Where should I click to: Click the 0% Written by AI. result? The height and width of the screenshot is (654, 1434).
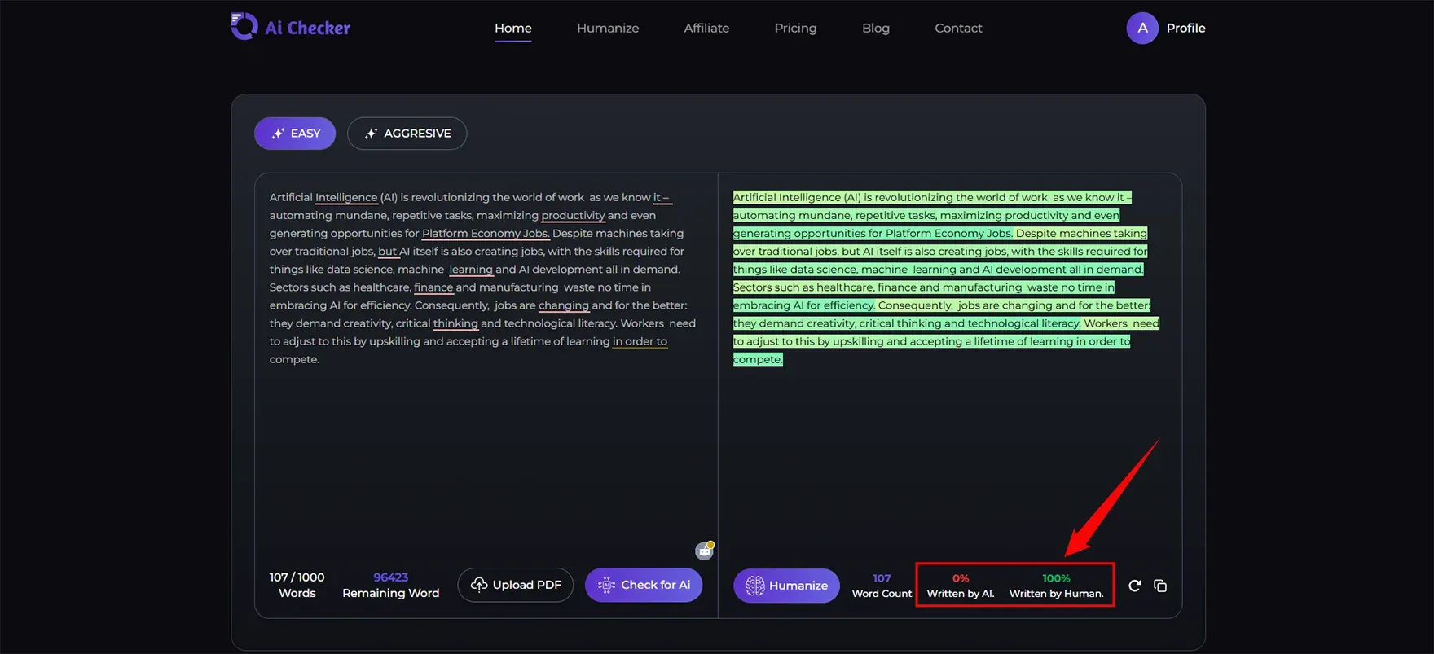pos(961,586)
